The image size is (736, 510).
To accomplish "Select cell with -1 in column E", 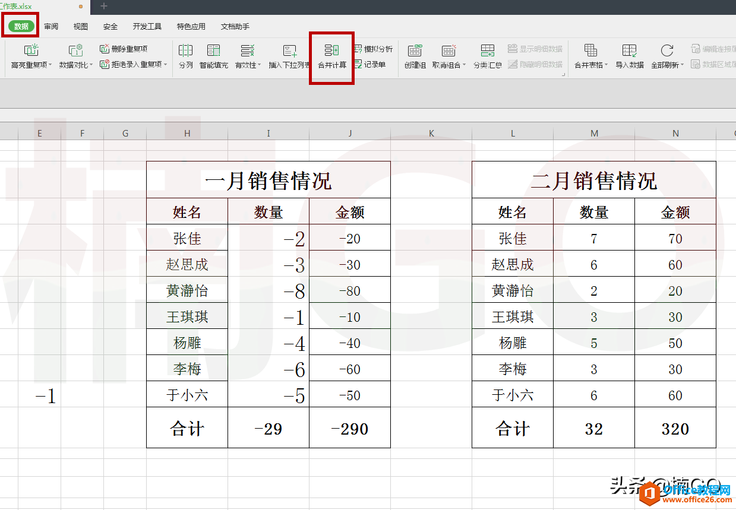I will tap(40, 394).
